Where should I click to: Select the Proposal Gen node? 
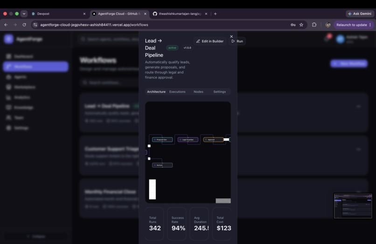point(162,140)
